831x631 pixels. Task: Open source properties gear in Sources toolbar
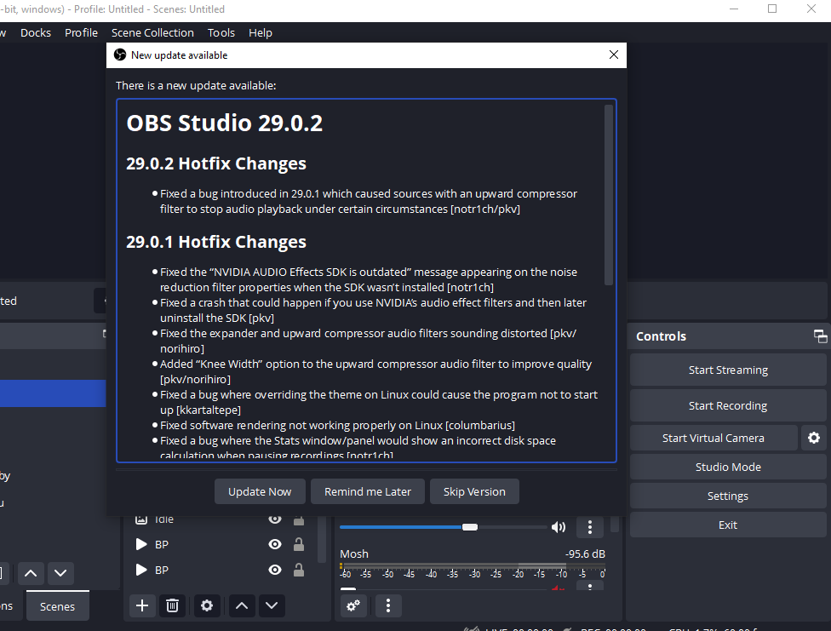tap(207, 605)
